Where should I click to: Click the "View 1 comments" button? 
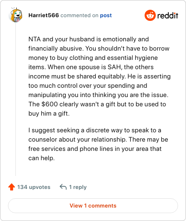click(x=93, y=206)
